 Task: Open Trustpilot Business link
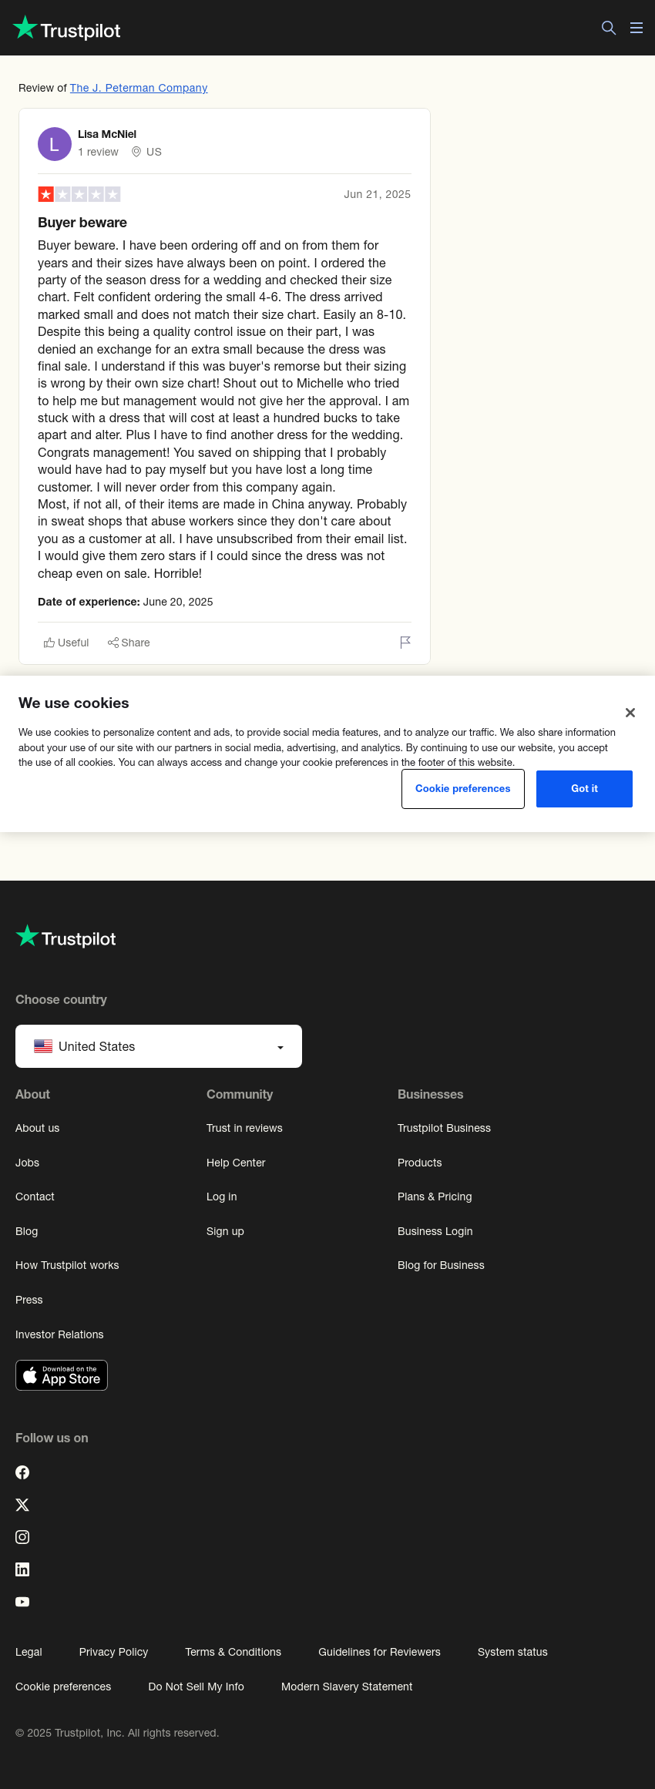(444, 1128)
